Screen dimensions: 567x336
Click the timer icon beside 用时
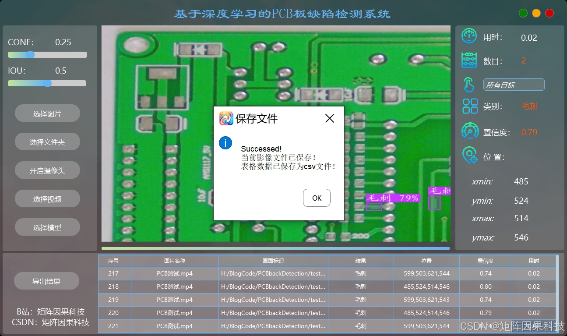coord(469,35)
